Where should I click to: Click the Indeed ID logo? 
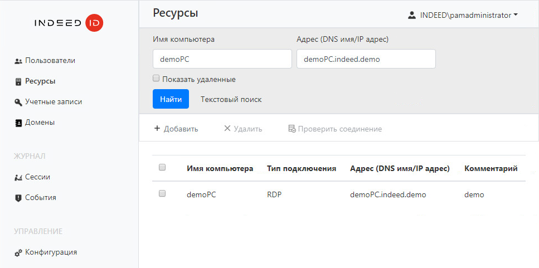[69, 23]
